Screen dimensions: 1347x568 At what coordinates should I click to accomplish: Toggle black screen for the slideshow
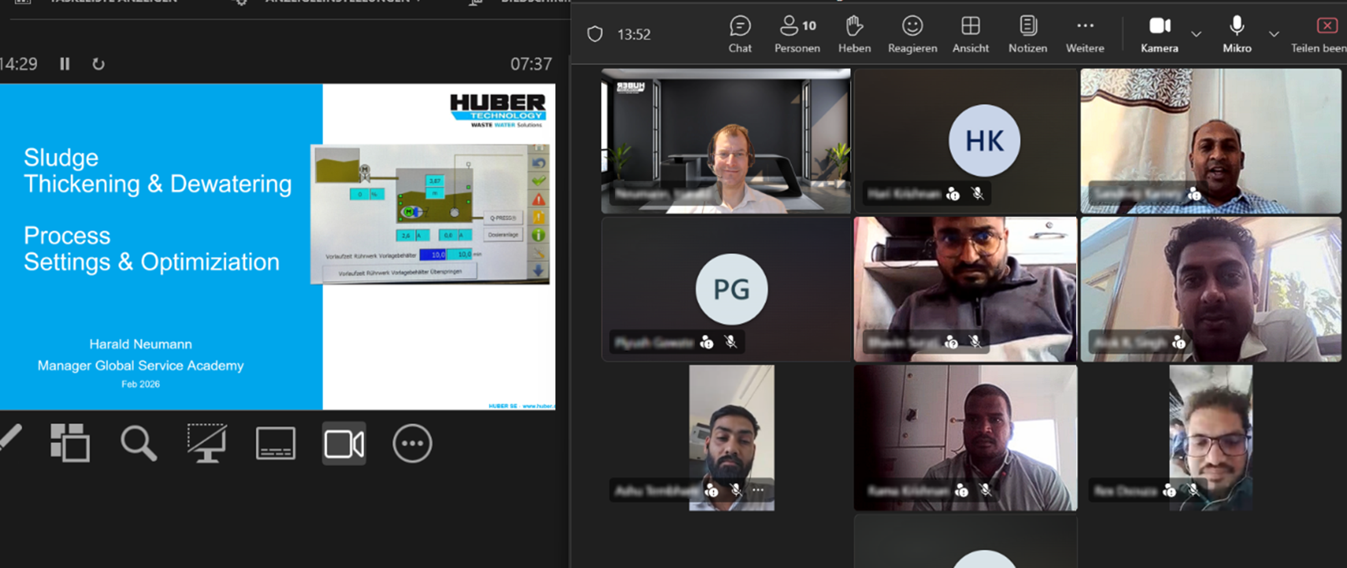click(x=207, y=443)
